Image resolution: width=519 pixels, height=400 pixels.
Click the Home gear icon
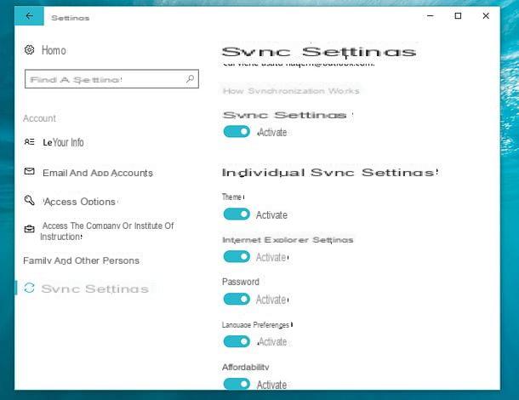coord(30,51)
